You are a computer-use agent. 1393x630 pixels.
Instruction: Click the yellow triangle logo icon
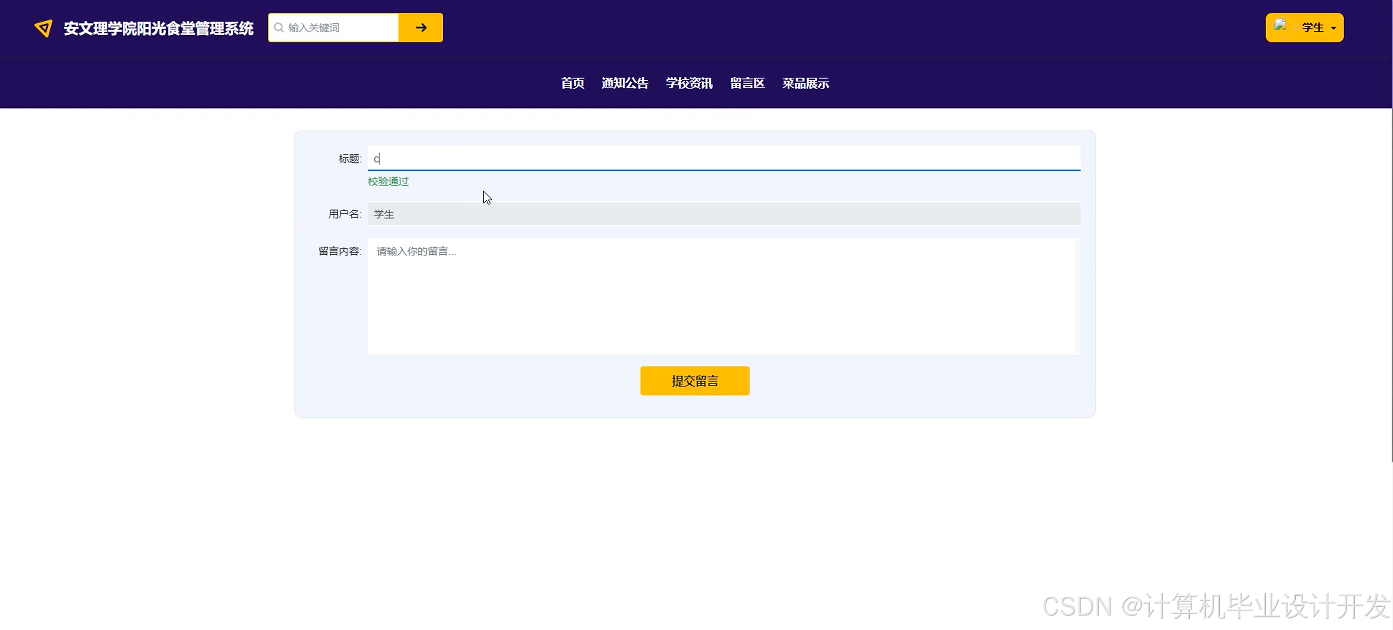pos(43,28)
